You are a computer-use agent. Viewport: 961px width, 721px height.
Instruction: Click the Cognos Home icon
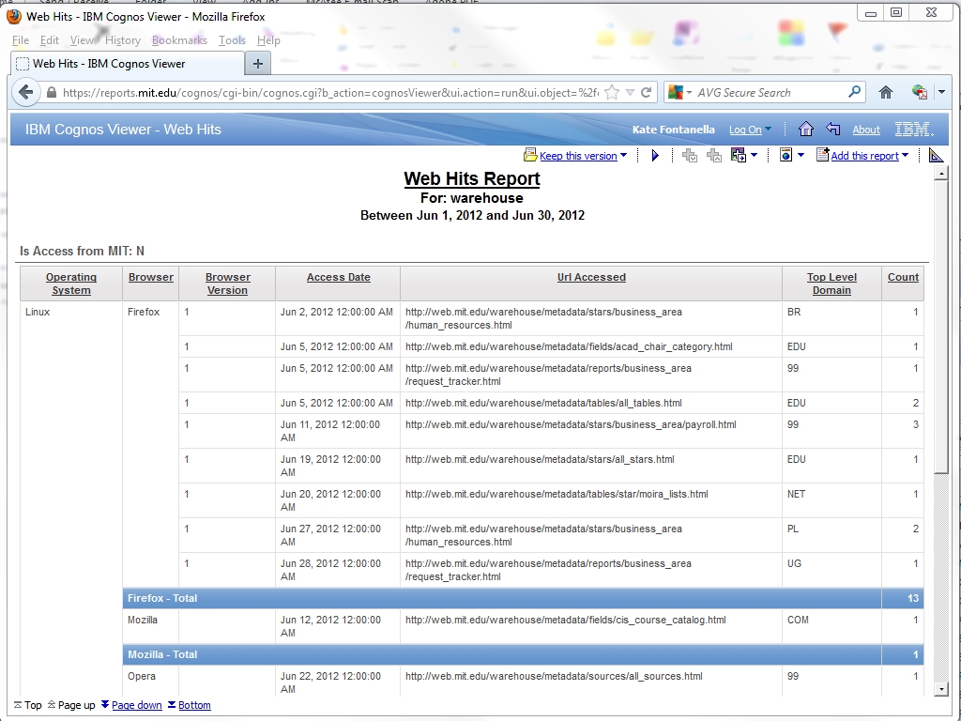point(805,130)
